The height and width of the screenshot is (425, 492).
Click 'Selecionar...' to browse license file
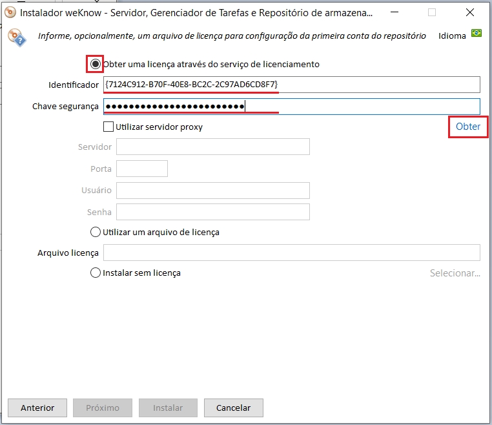click(x=455, y=273)
